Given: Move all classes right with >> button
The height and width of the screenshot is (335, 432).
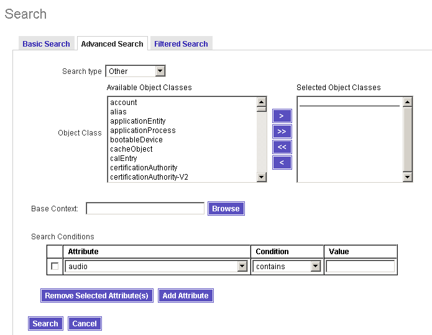Looking at the screenshot, I should [282, 131].
